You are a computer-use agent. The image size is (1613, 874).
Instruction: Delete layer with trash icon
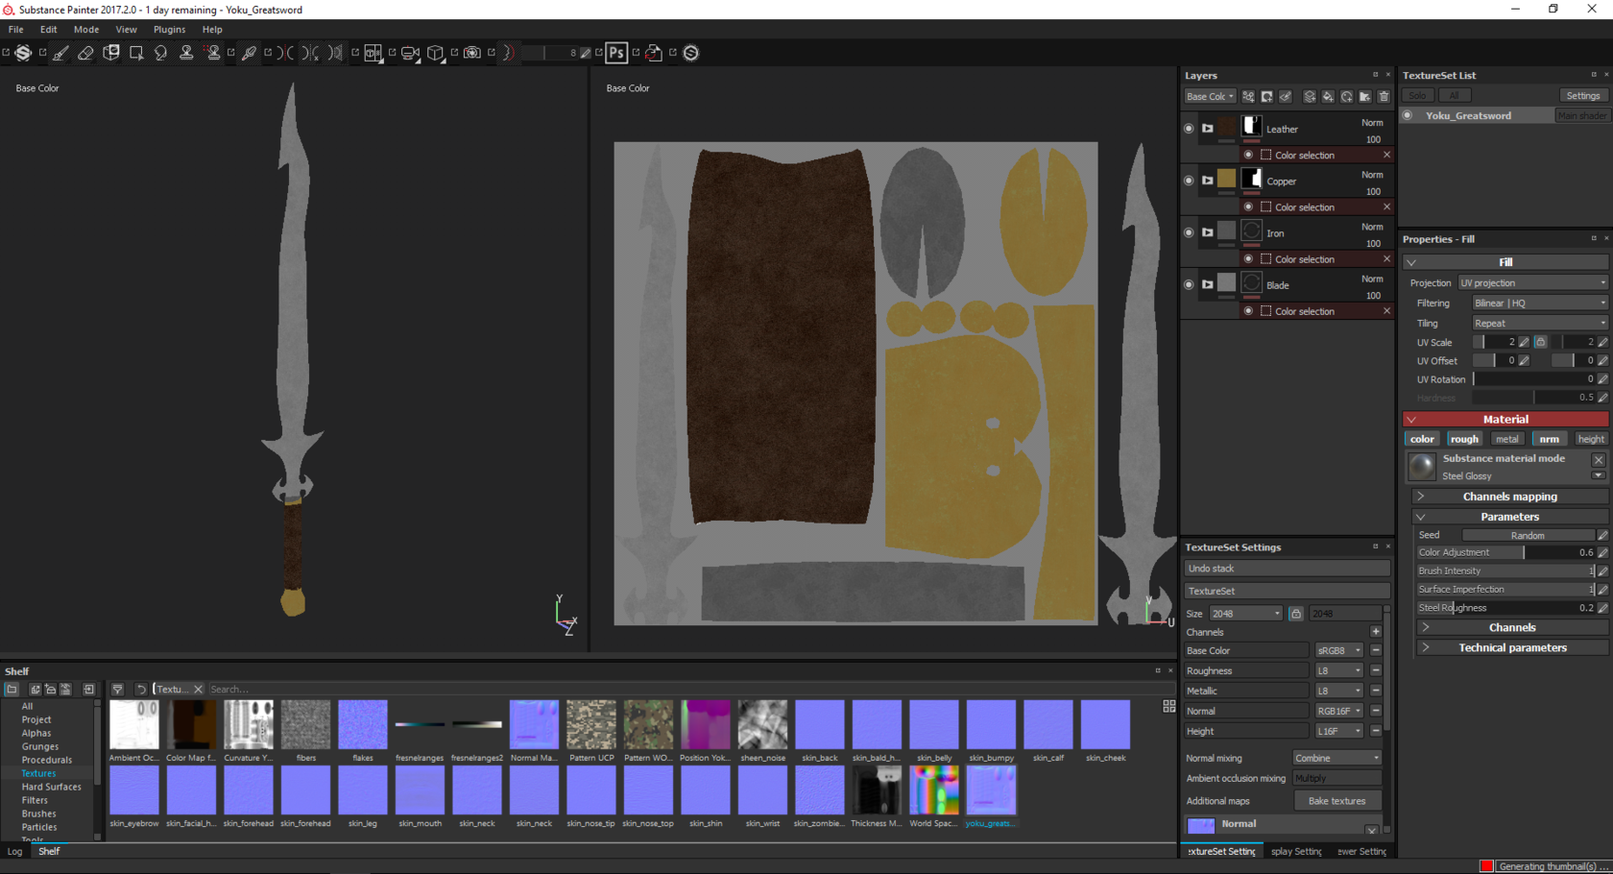click(1384, 96)
